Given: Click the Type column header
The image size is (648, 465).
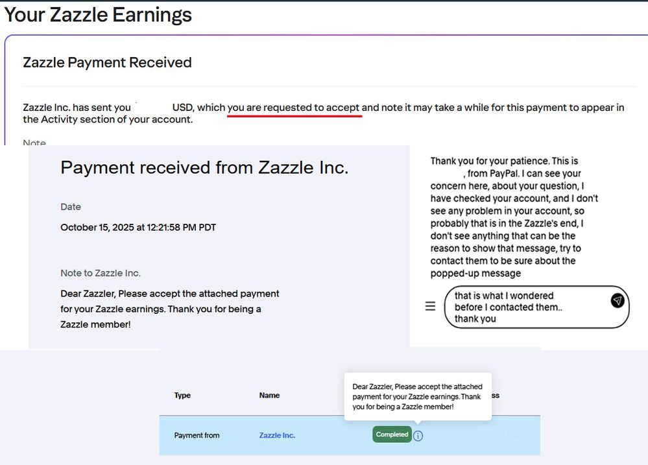Looking at the screenshot, I should (182, 396).
